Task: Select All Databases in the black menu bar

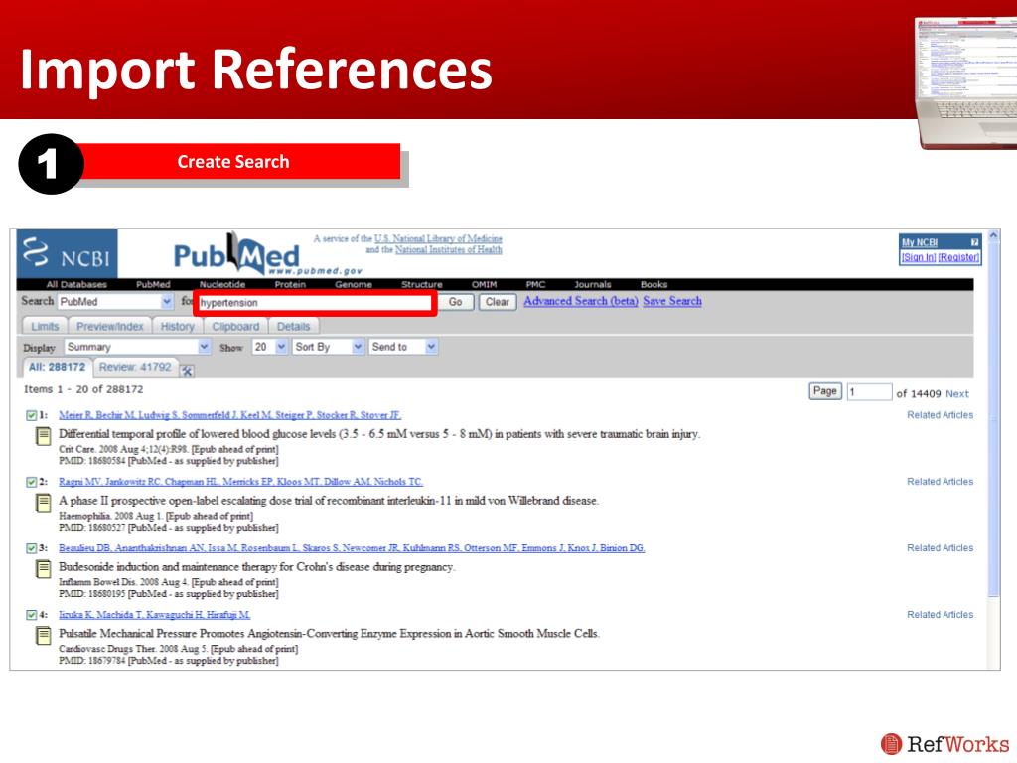Action: [76, 284]
